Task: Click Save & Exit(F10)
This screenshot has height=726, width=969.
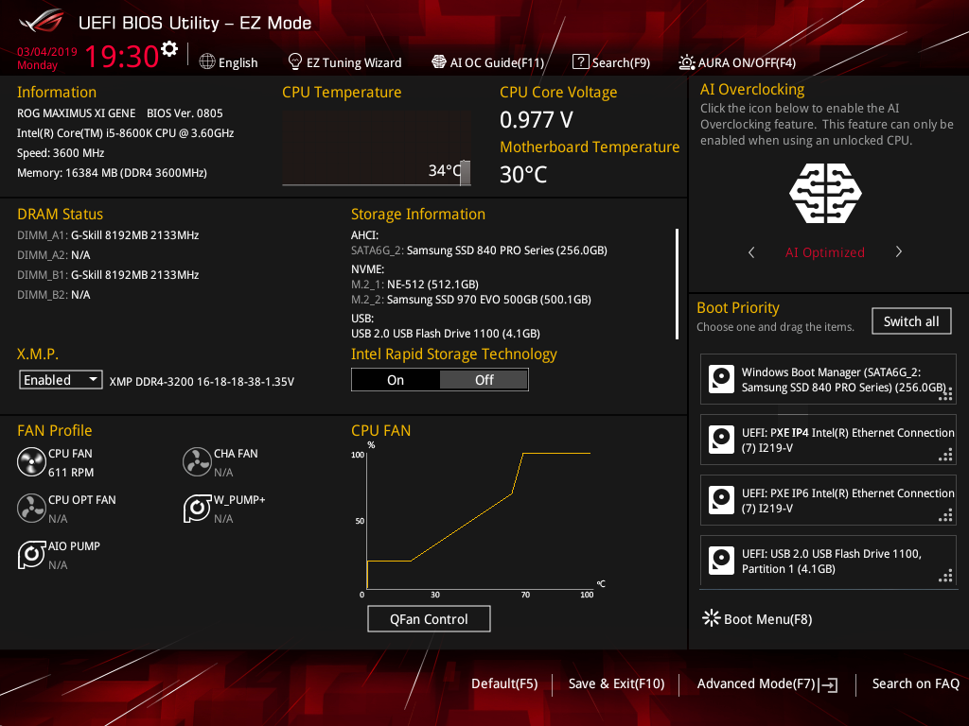Action: coord(616,683)
